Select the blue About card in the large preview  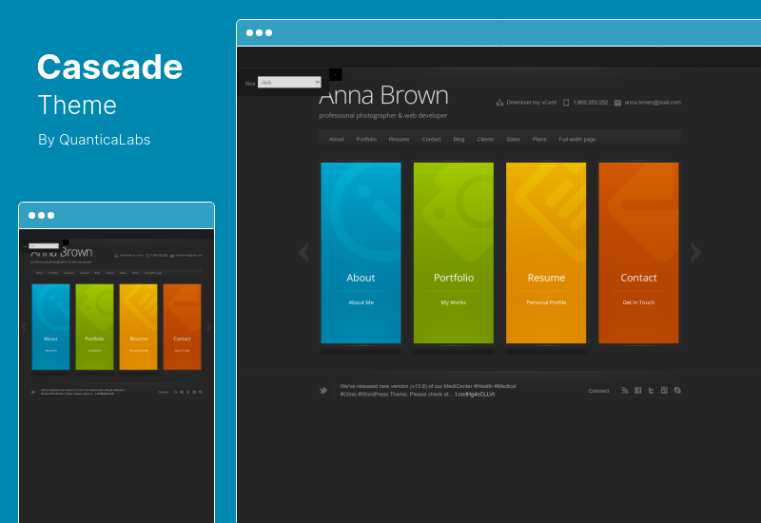coord(361,253)
